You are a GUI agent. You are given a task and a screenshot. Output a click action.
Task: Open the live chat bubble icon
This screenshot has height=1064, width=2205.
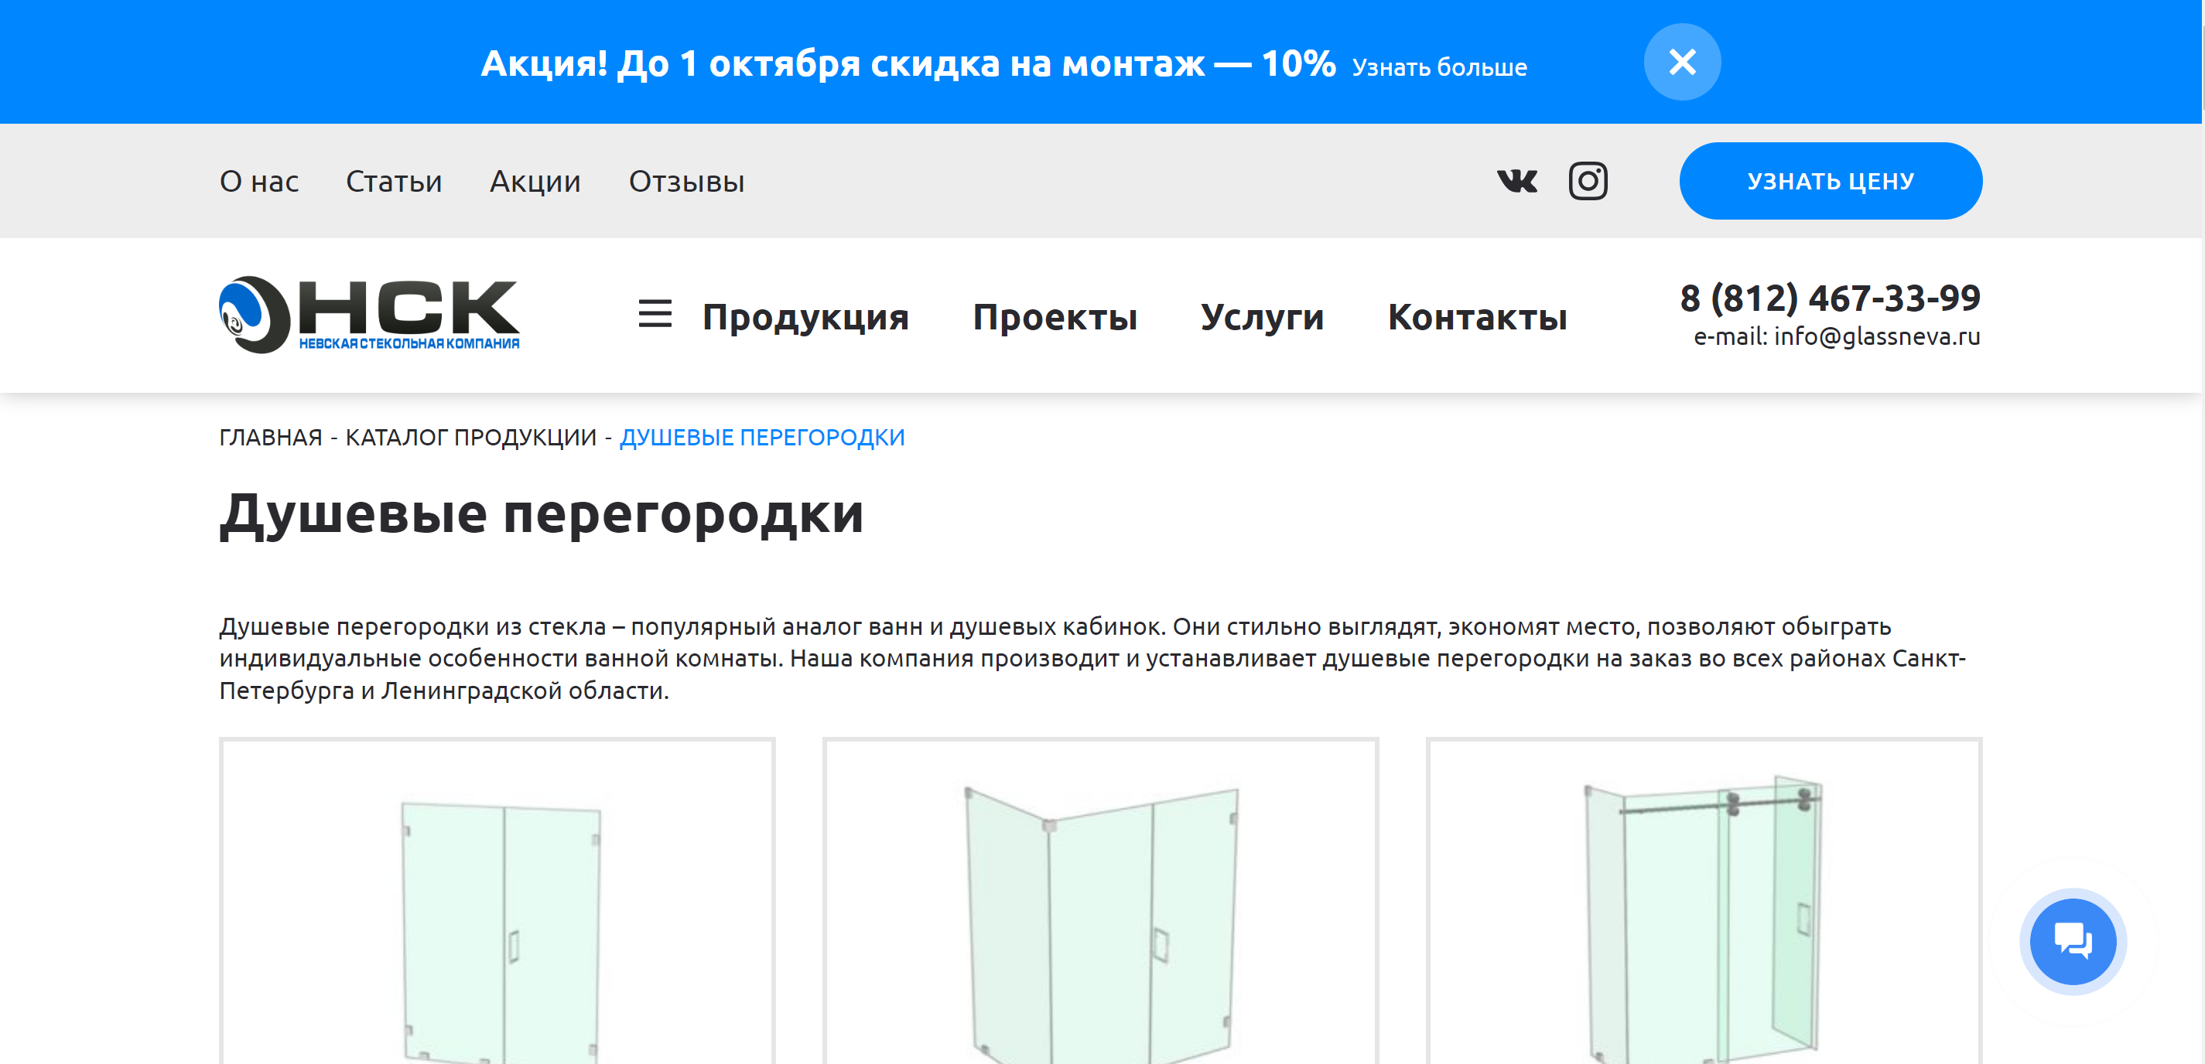[x=2073, y=941]
